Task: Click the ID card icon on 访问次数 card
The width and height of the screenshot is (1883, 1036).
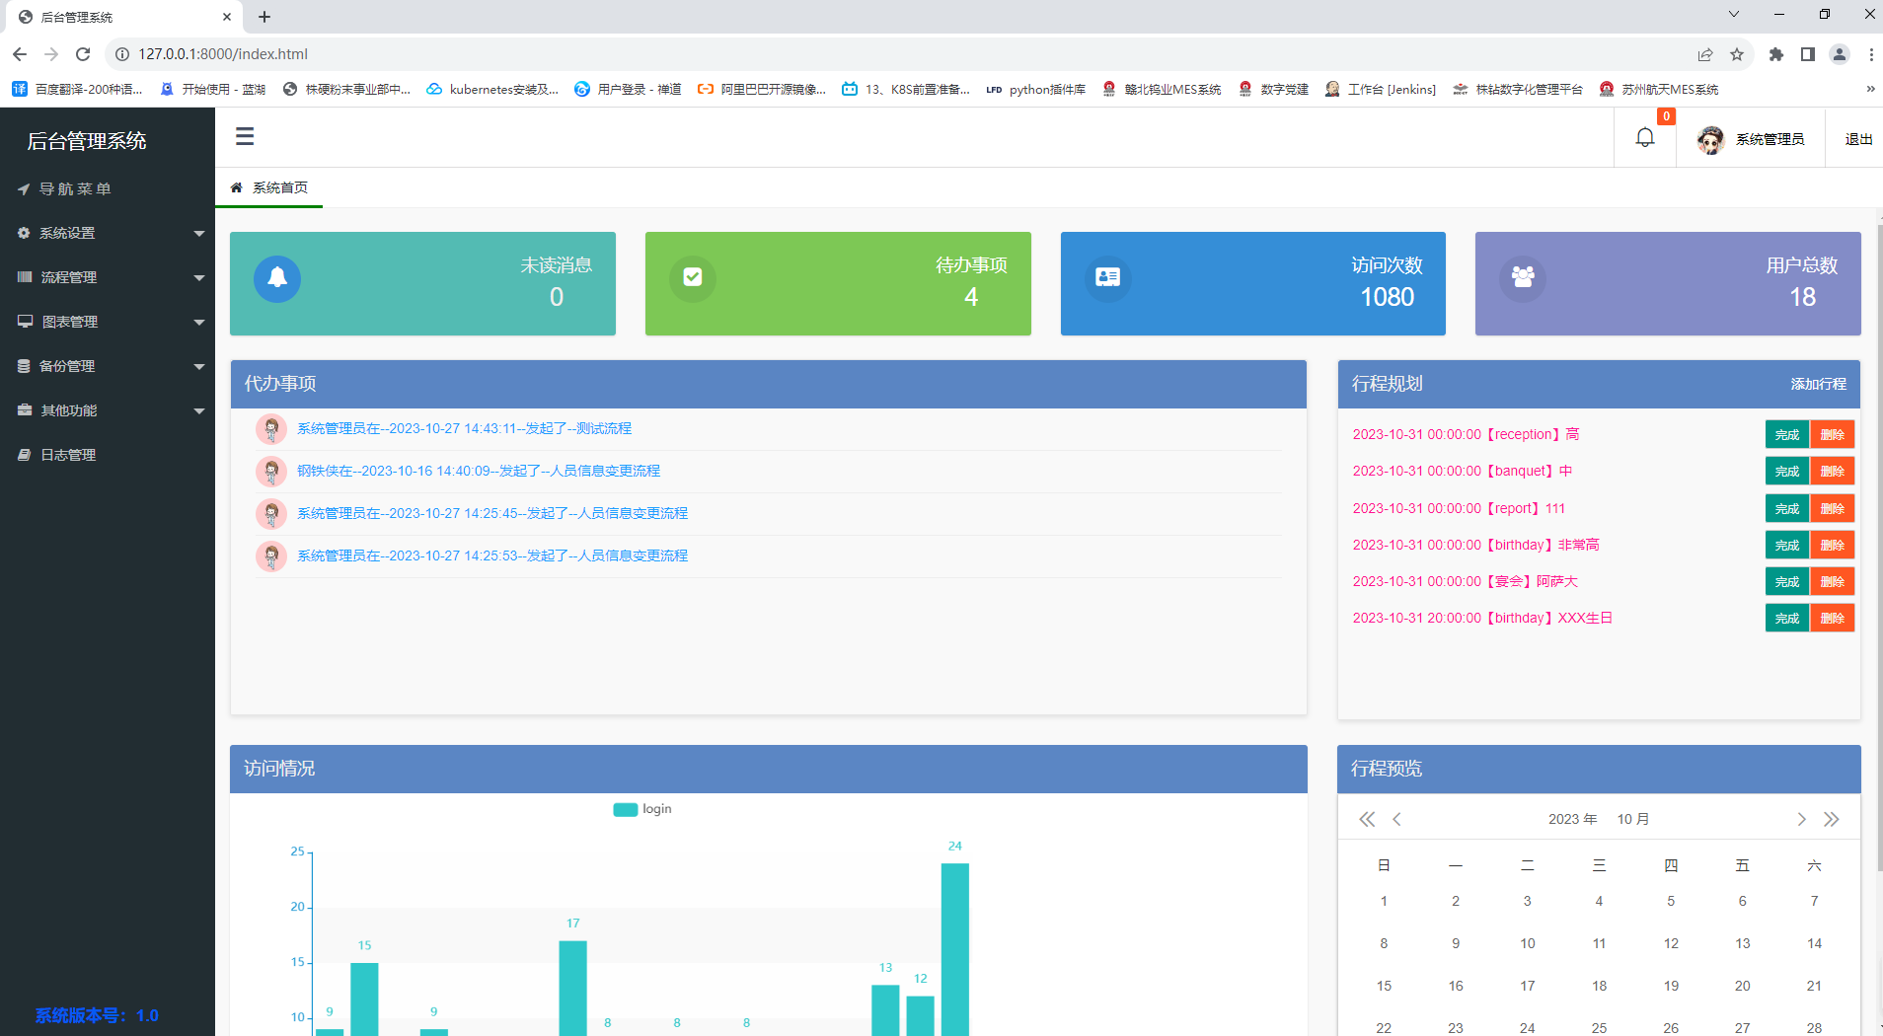Action: (1107, 278)
